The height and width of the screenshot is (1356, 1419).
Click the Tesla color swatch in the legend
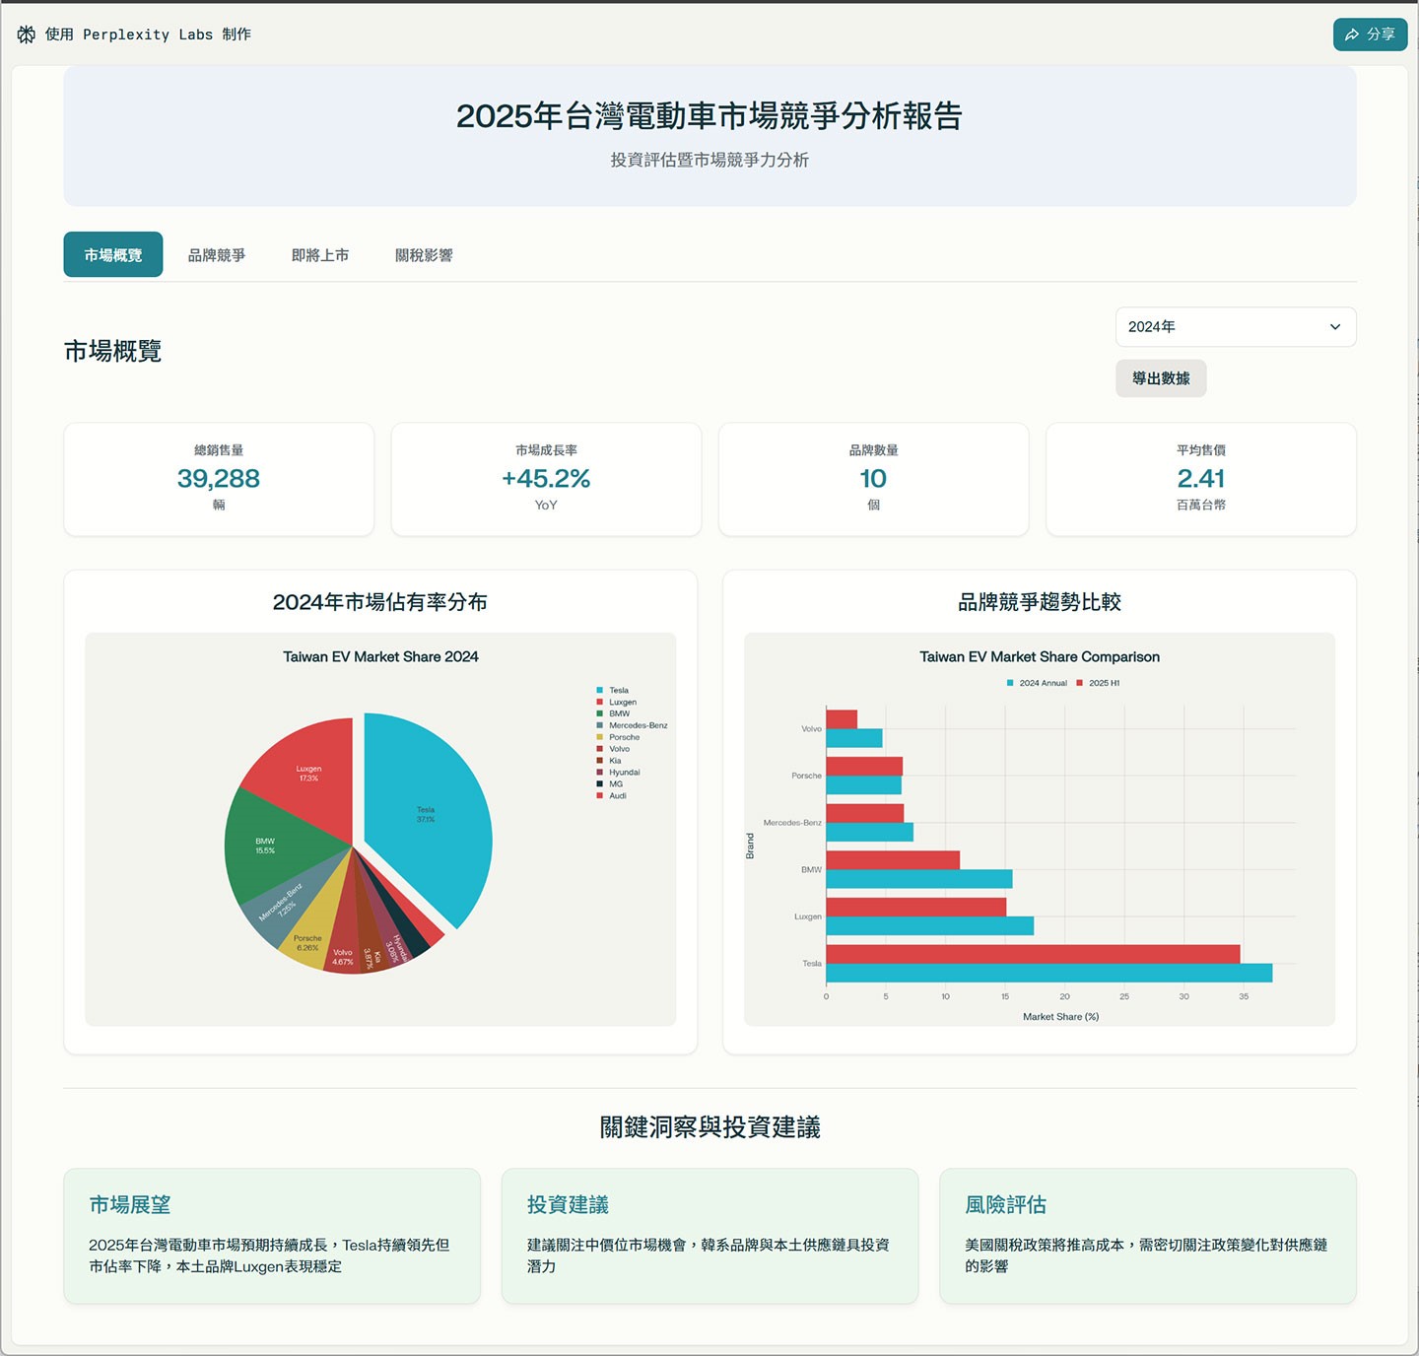(602, 690)
